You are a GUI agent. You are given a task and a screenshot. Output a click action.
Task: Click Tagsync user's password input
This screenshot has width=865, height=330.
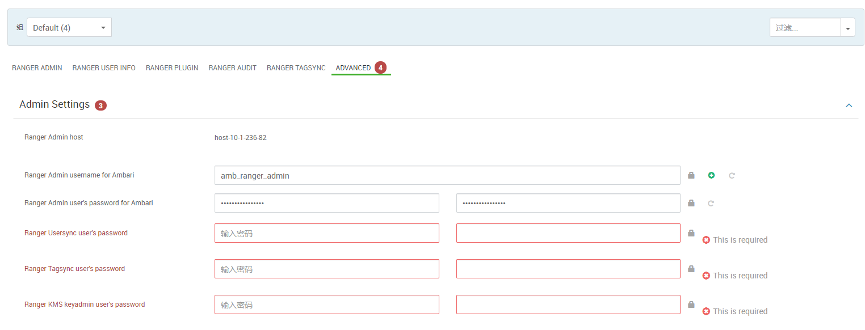click(x=327, y=269)
